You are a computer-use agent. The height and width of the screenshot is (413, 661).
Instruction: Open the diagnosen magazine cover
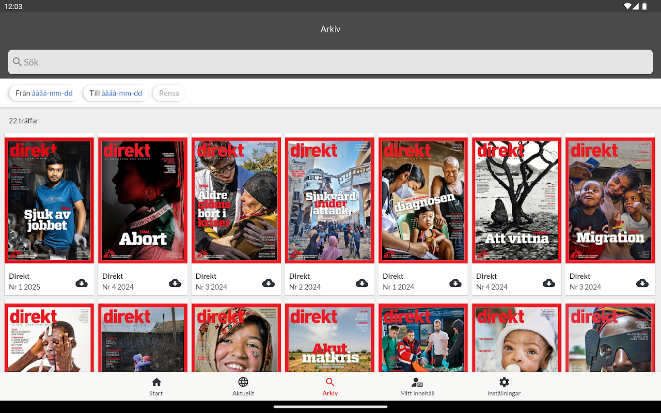coord(423,200)
